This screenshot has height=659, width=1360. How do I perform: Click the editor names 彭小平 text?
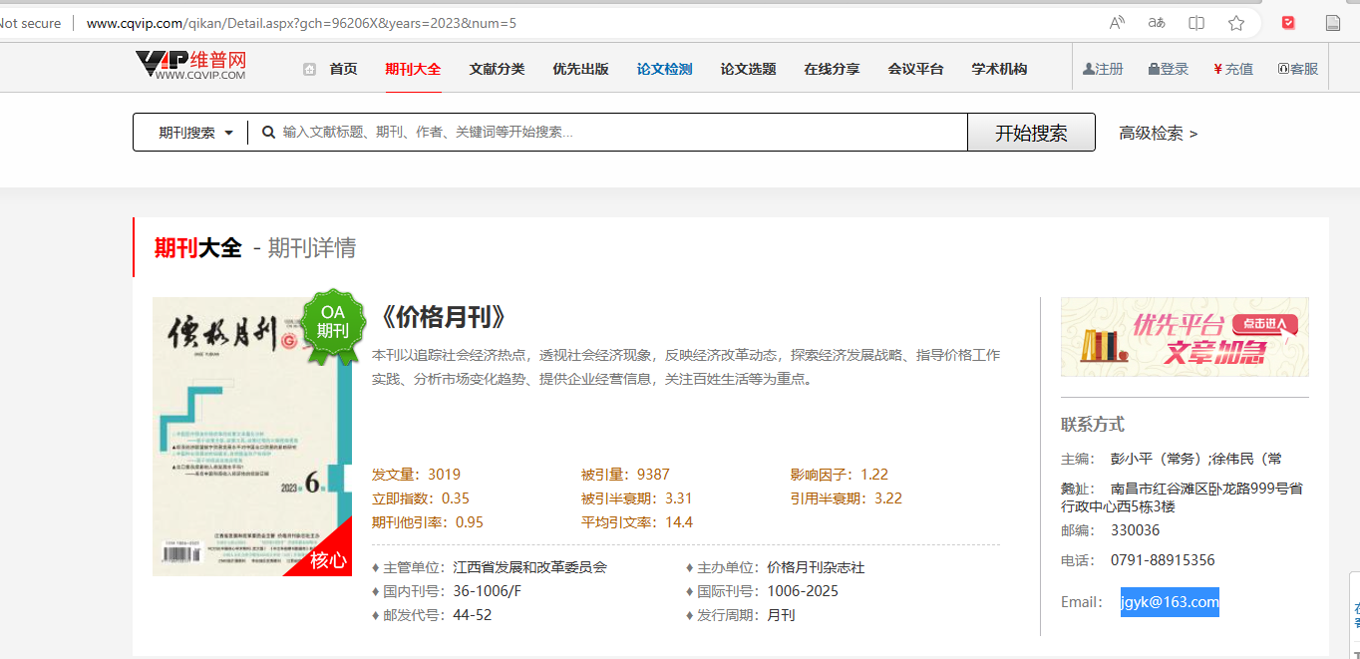pyautogui.click(x=1196, y=459)
